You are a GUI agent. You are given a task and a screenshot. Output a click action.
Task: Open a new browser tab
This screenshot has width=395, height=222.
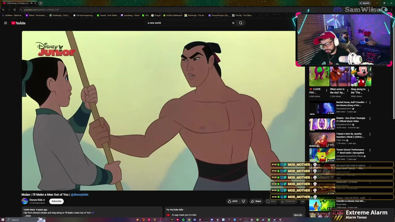tap(40, 3)
